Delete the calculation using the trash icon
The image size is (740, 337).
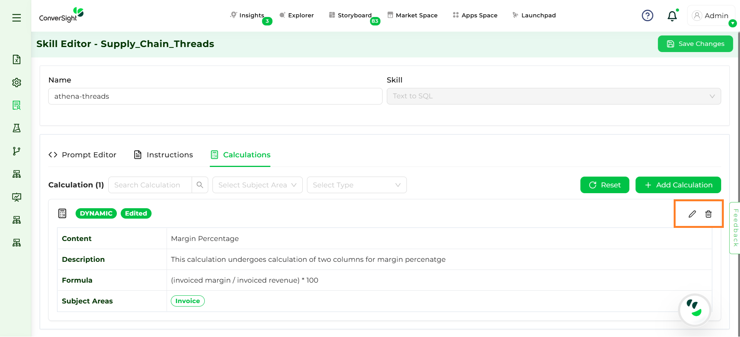point(708,214)
